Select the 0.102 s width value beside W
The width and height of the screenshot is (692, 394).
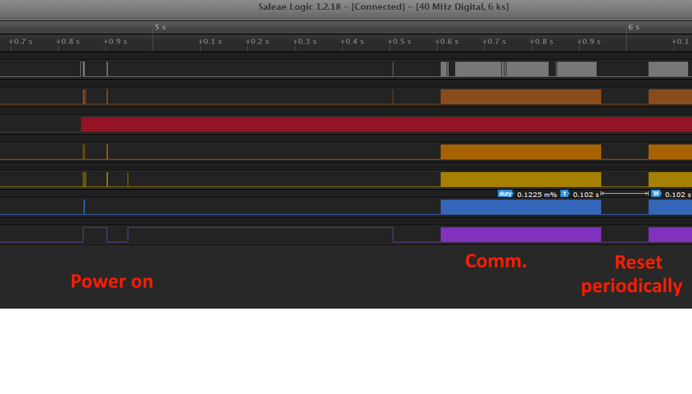pyautogui.click(x=678, y=194)
